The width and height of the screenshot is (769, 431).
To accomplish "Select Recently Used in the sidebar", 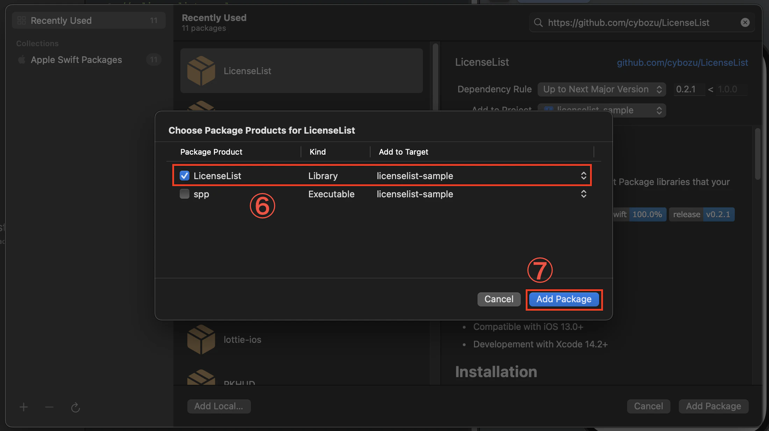I will coord(89,21).
